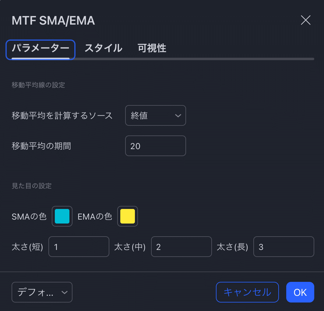Open the SMA color picker
The image size is (324, 311).
[62, 216]
